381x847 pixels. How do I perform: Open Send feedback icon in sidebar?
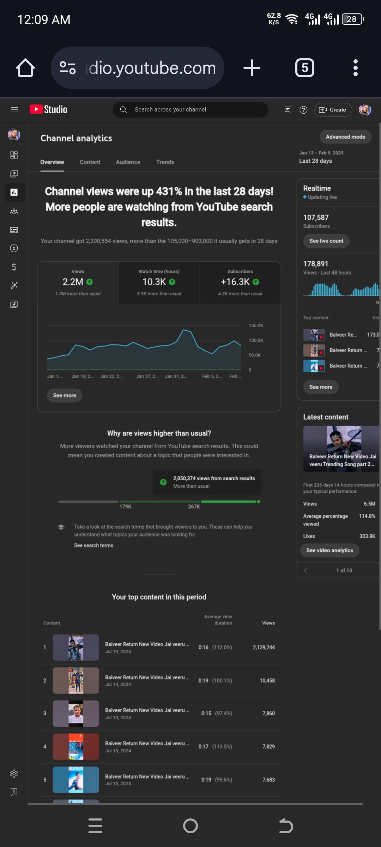[14, 792]
